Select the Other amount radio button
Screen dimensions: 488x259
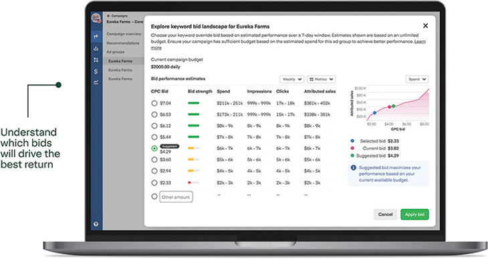click(154, 196)
